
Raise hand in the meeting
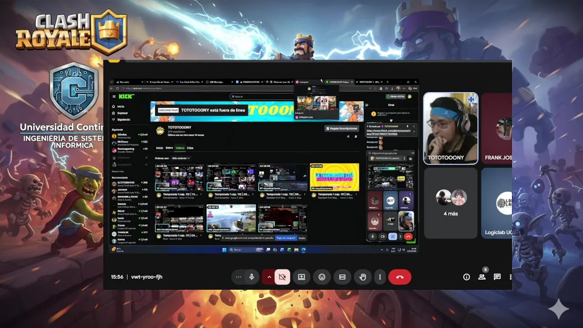click(x=363, y=277)
